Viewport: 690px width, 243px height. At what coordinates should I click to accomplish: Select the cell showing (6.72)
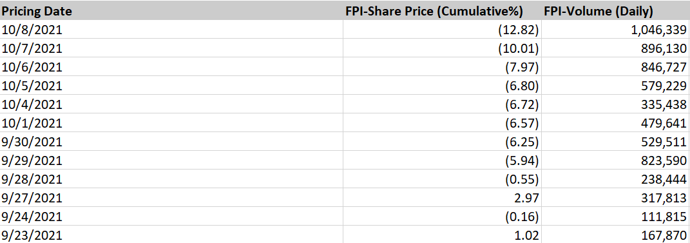coord(442,104)
